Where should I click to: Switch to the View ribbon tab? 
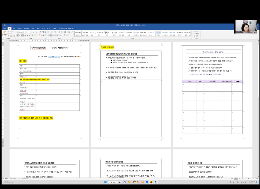click(48, 28)
